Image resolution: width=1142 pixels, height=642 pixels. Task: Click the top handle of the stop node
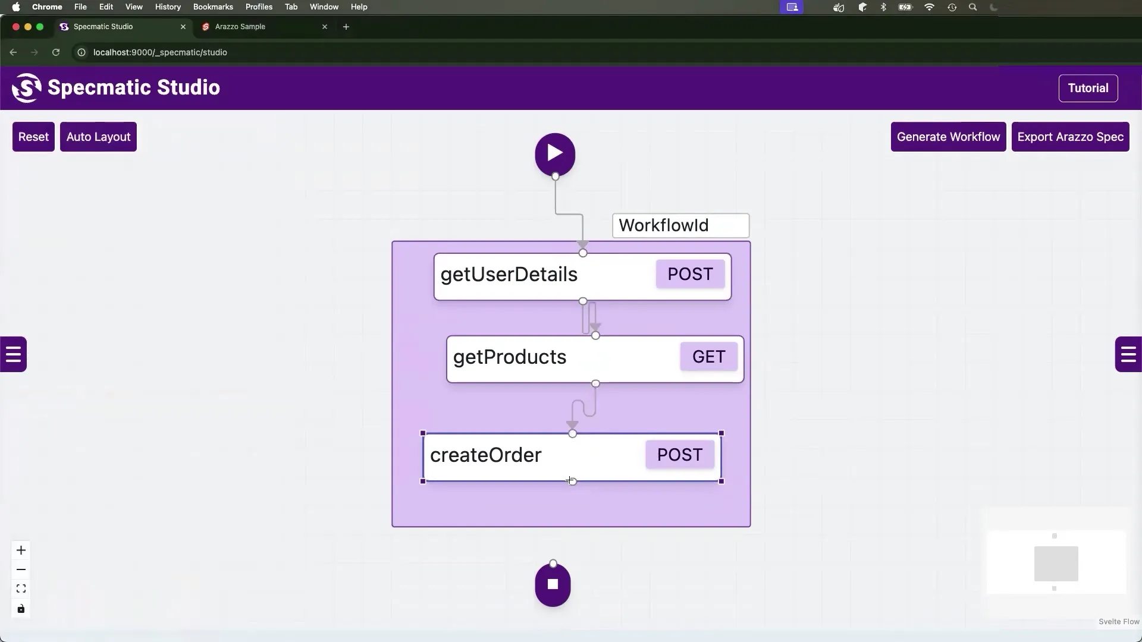(x=553, y=564)
